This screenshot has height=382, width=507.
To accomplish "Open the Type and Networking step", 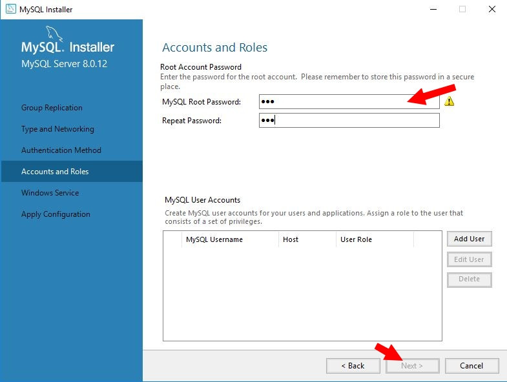I will [x=57, y=129].
